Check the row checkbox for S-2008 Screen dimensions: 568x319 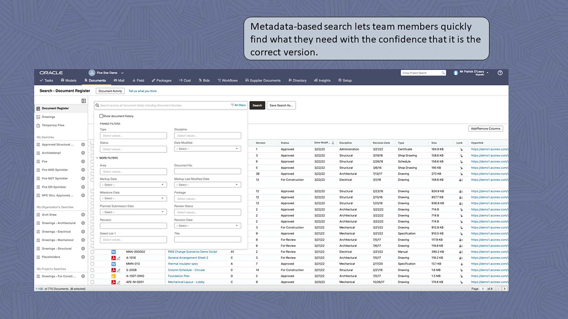pyautogui.click(x=92, y=270)
